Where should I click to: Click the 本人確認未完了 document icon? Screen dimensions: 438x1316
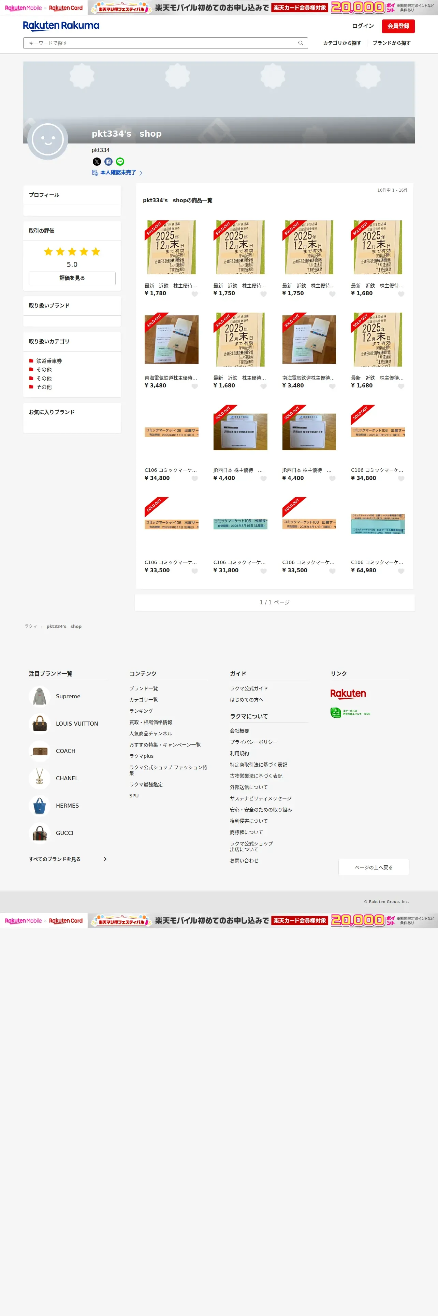[x=95, y=173]
